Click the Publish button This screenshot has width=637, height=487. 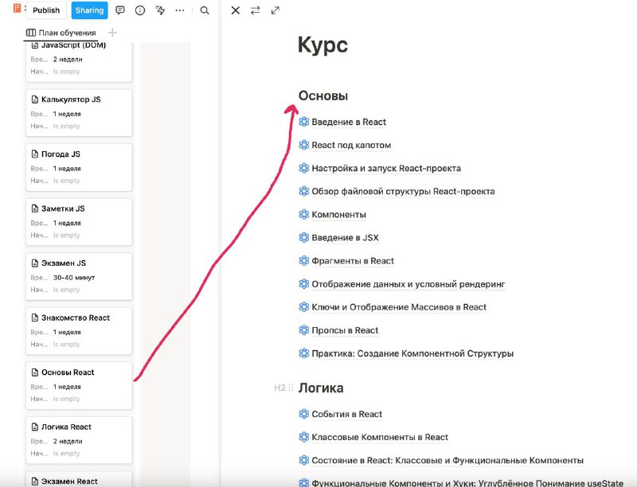click(46, 10)
